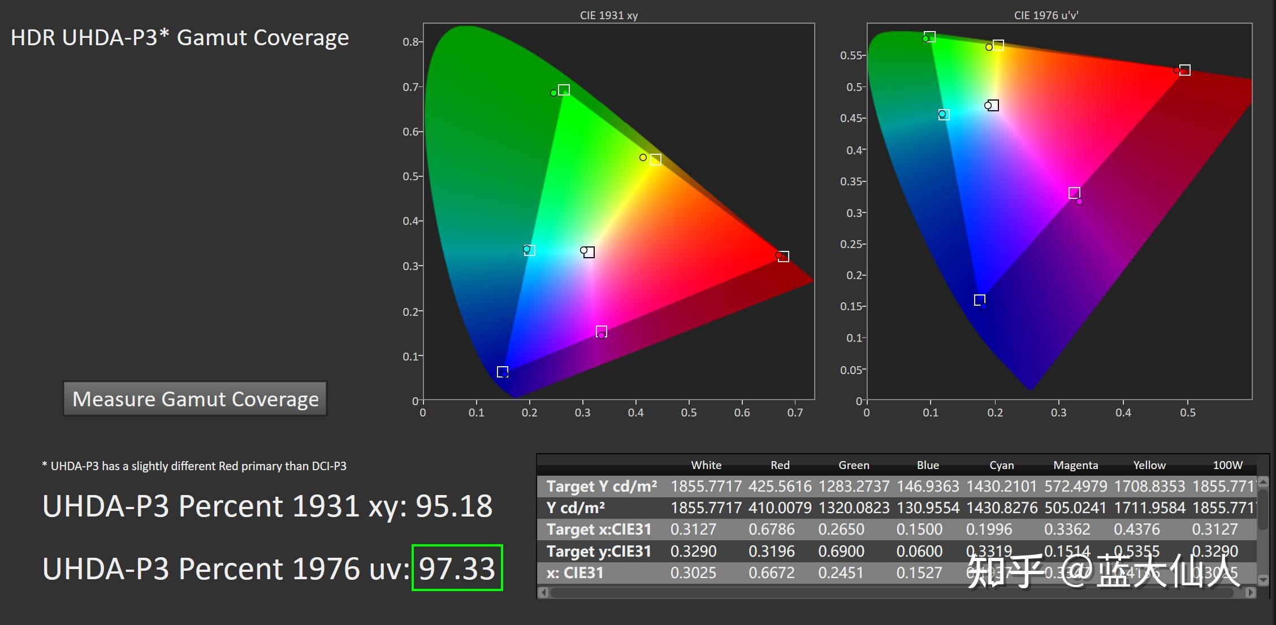The width and height of the screenshot is (1276, 625).
Task: Click the table's vertical scroll up arrow
Action: (x=1264, y=482)
